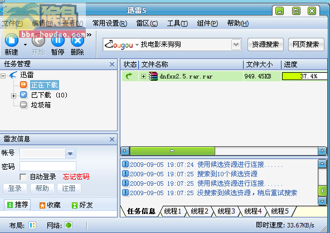Click the 迅雷 bird icon in tree
The width and height of the screenshot is (330, 233).
(x=13, y=75)
